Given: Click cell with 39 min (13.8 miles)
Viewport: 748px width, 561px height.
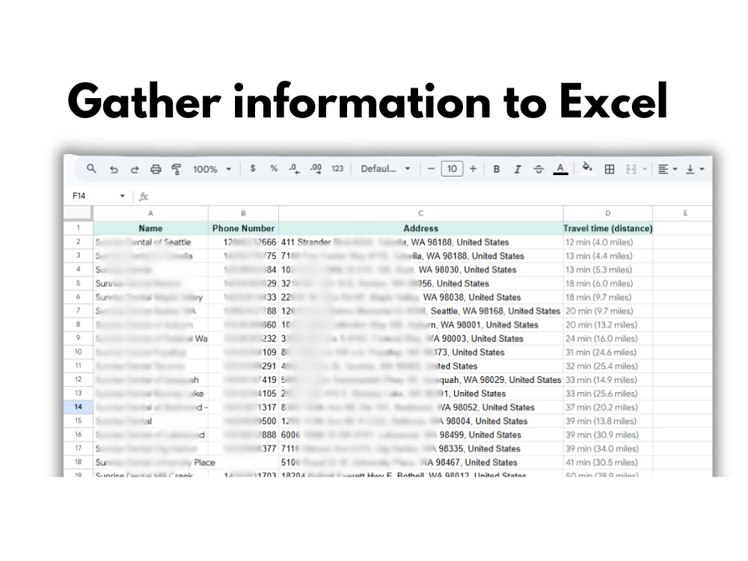Looking at the screenshot, I should pos(607,421).
